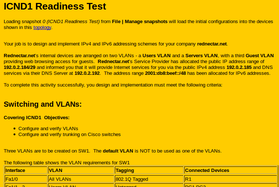This screenshot has width=279, height=187.
Task: Click the All VLANs table cell
Action: tap(60, 179)
